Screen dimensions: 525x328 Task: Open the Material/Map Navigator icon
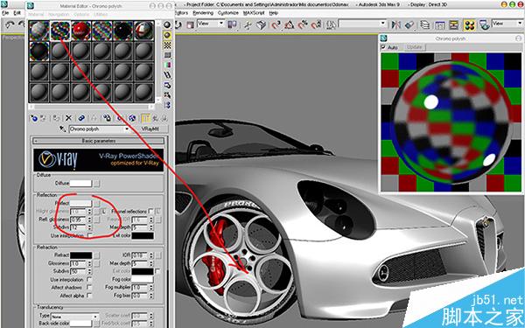[x=167, y=105]
